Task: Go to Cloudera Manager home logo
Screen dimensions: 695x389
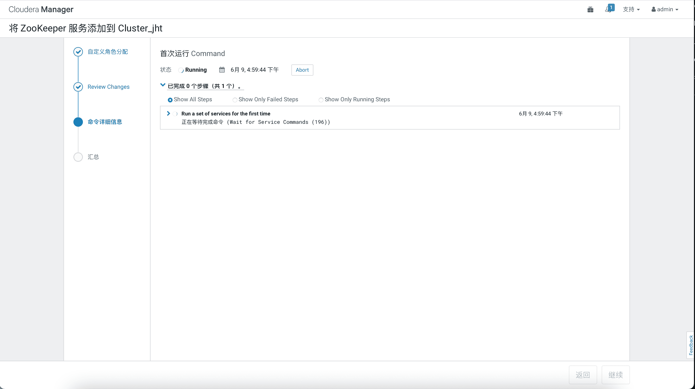Action: point(41,9)
